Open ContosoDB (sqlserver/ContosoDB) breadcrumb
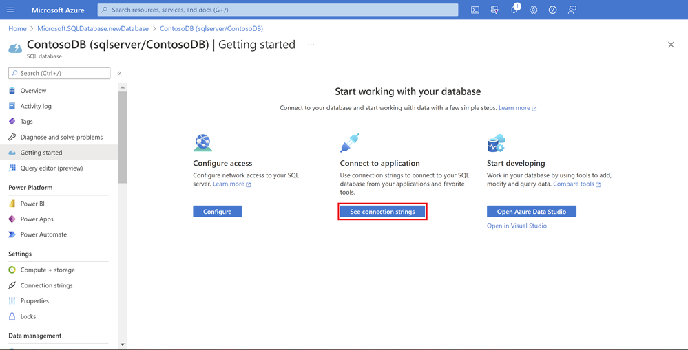 point(211,28)
